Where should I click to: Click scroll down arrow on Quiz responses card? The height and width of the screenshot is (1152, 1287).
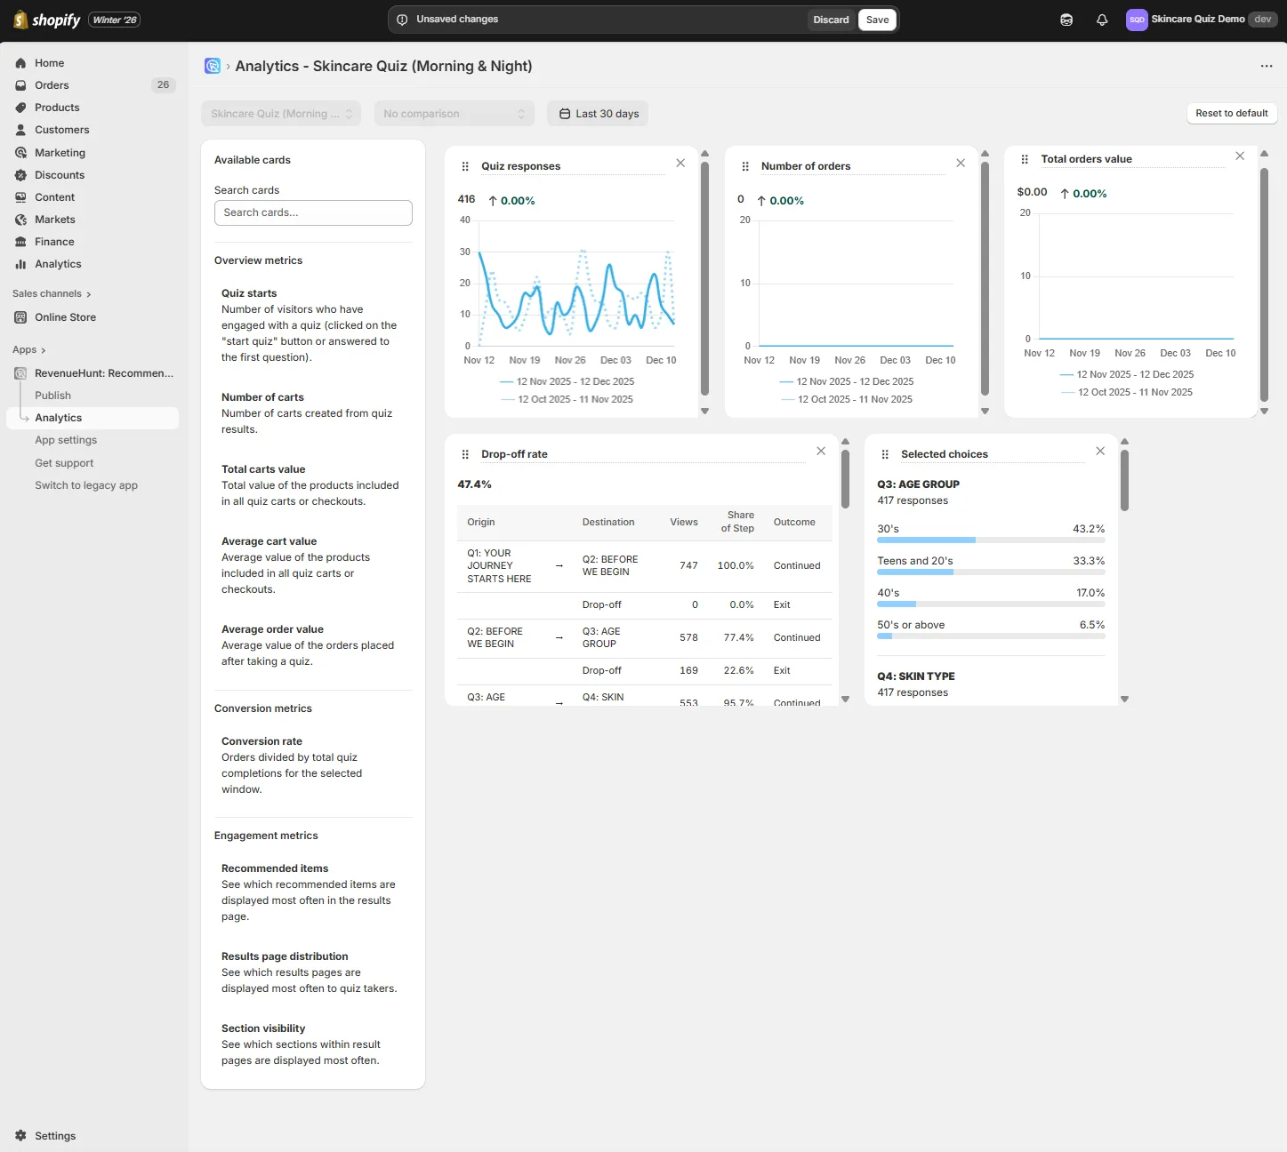tap(705, 411)
